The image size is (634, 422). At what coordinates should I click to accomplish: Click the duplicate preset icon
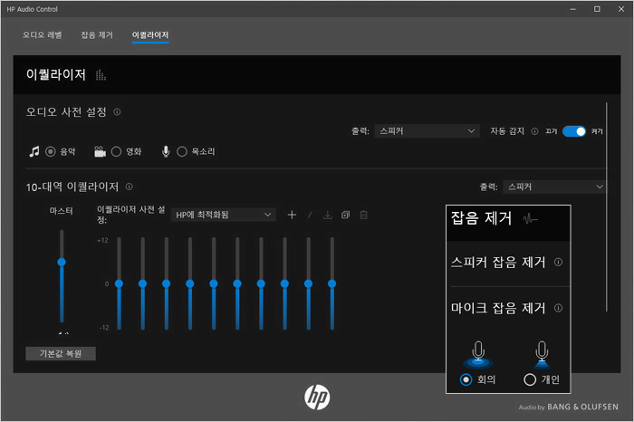point(345,215)
